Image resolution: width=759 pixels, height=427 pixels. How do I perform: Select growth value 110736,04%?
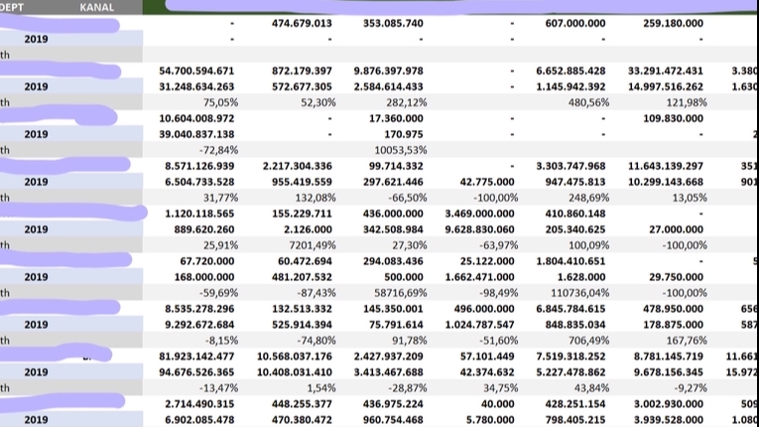[579, 293]
